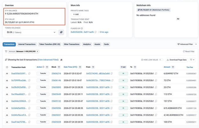Screen dimensions: 199x128
Task: Copy transaction hash 0xa41da75786
Action: click(29, 122)
